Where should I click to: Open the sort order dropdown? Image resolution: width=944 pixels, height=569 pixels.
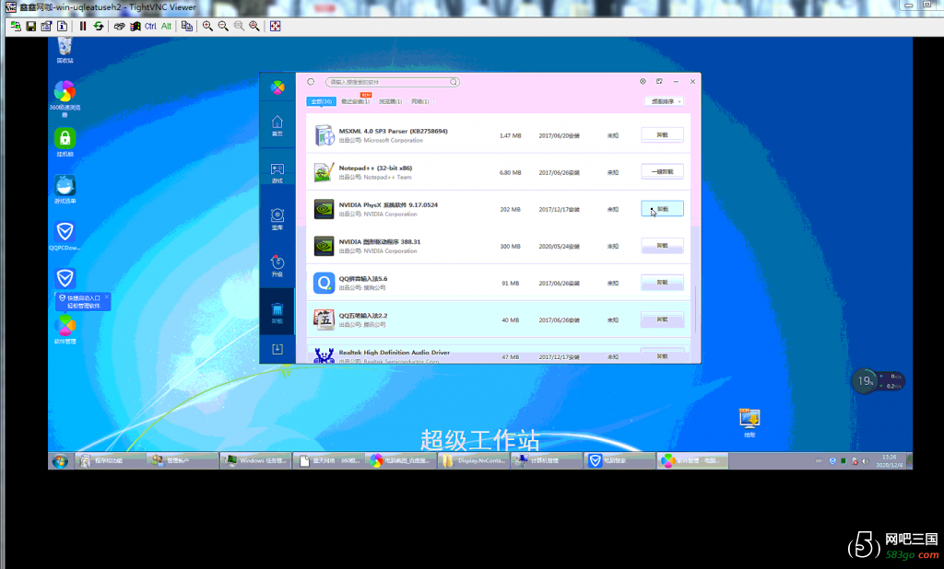664,101
